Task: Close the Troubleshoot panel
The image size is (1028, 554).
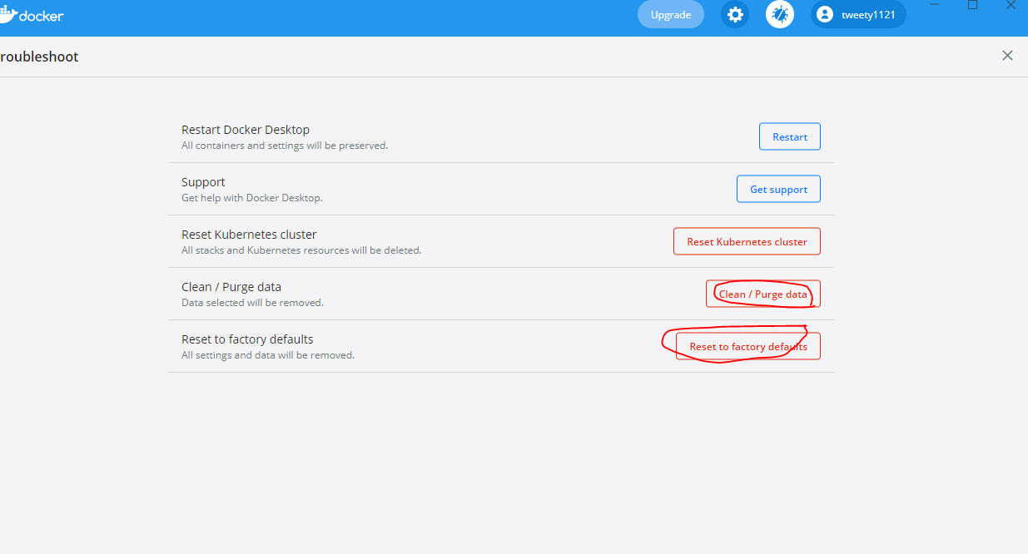Action: tap(1007, 56)
